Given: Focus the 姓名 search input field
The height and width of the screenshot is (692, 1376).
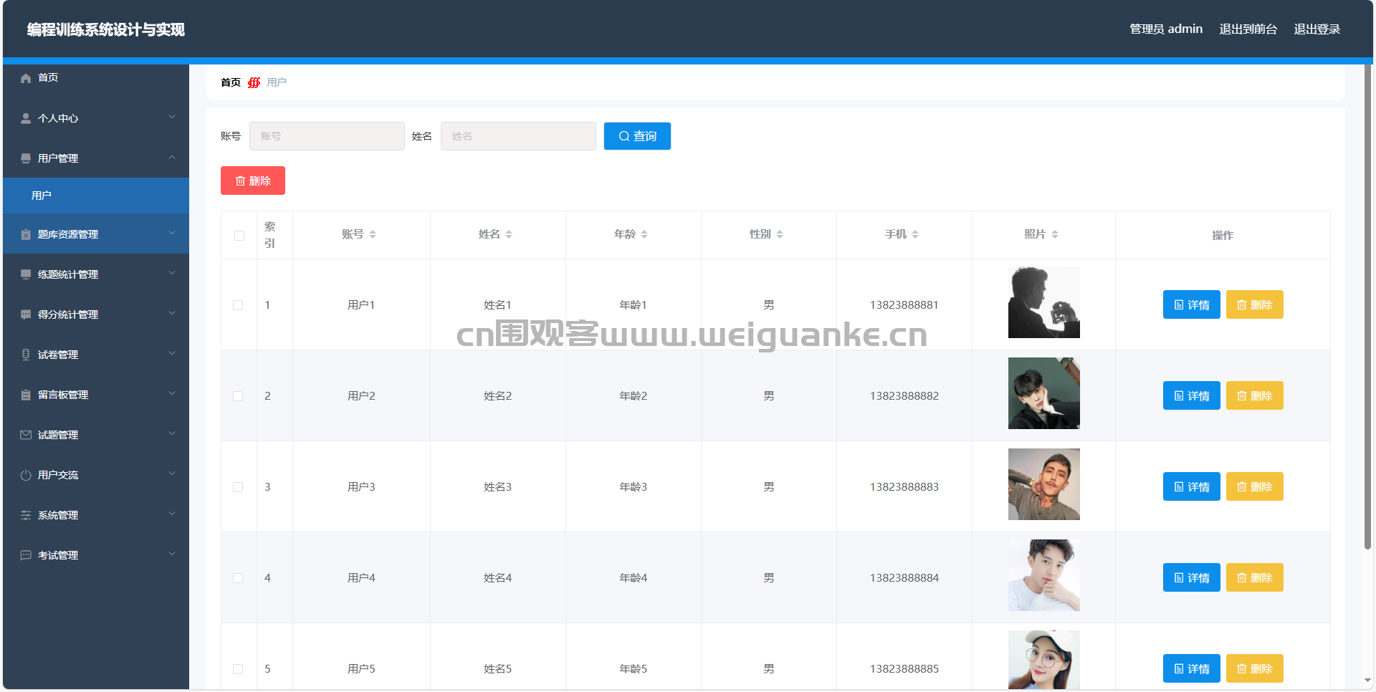Looking at the screenshot, I should 518,136.
